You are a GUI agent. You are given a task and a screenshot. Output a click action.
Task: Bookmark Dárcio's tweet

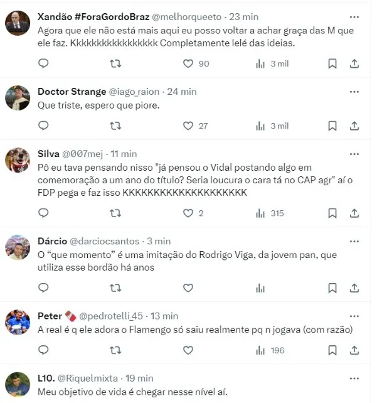tap(332, 288)
